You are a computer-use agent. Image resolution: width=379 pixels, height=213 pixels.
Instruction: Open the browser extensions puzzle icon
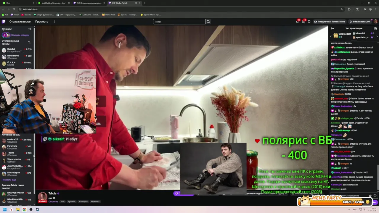click(x=349, y=9)
